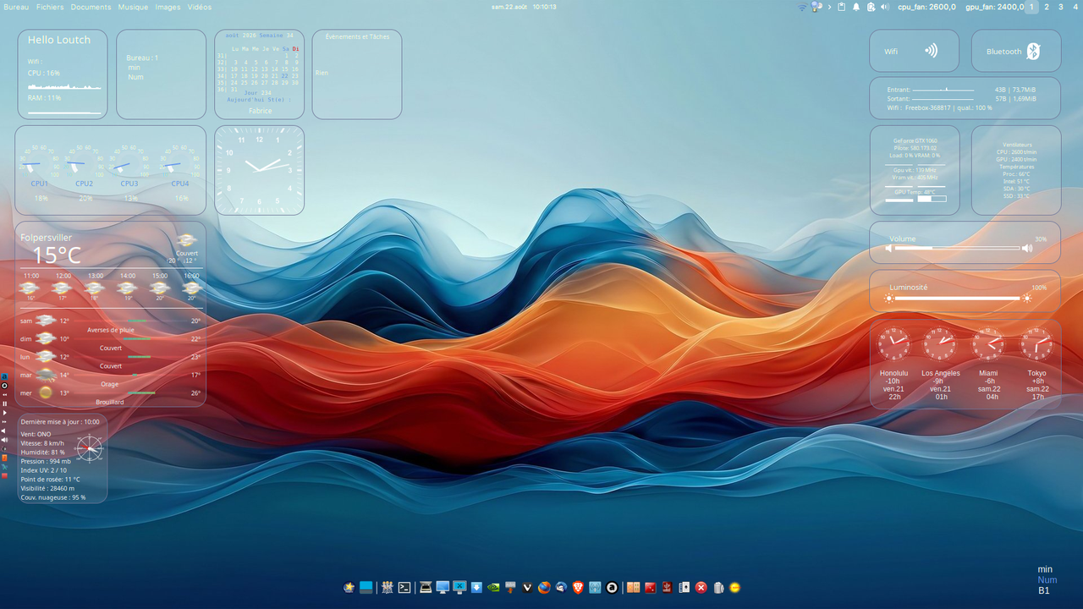
Task: Open Thunderbird mail in the dock
Action: click(x=561, y=588)
